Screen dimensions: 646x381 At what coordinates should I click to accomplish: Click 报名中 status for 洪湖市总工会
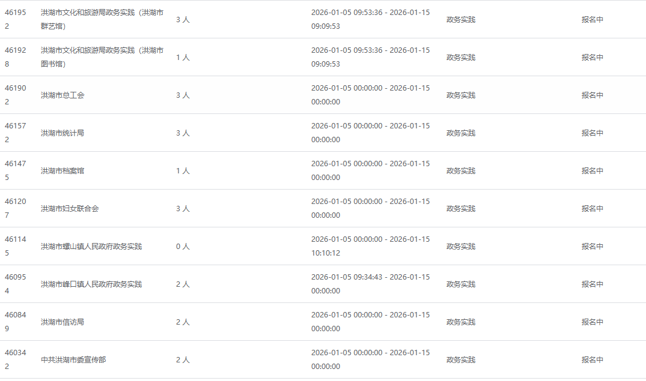(x=592, y=95)
